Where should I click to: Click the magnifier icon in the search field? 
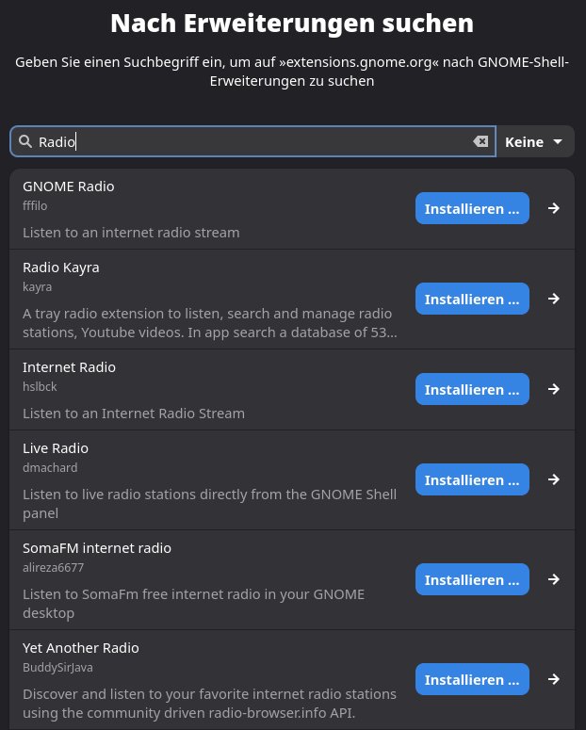pyautogui.click(x=25, y=141)
